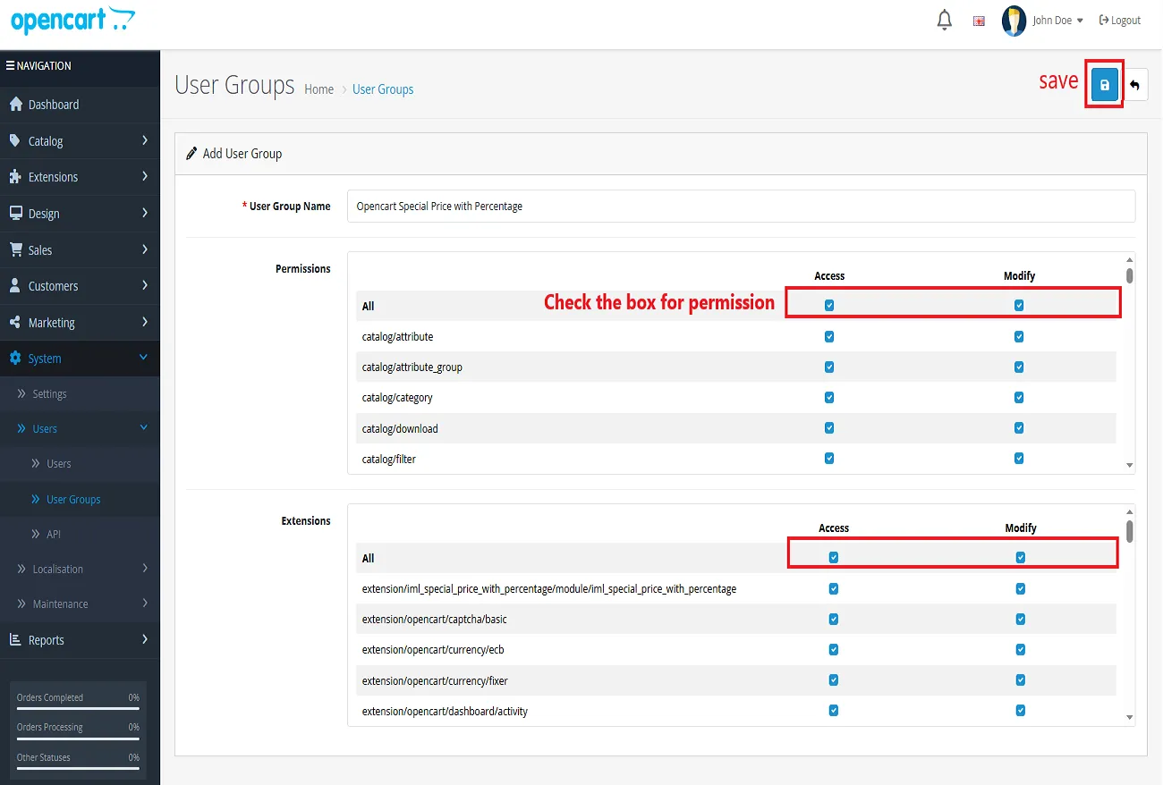Click the OpenCart logo
The height and width of the screenshot is (785, 1163).
pos(72,20)
